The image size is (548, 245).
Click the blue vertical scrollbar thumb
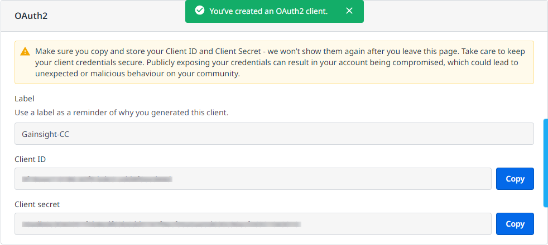(x=545, y=163)
